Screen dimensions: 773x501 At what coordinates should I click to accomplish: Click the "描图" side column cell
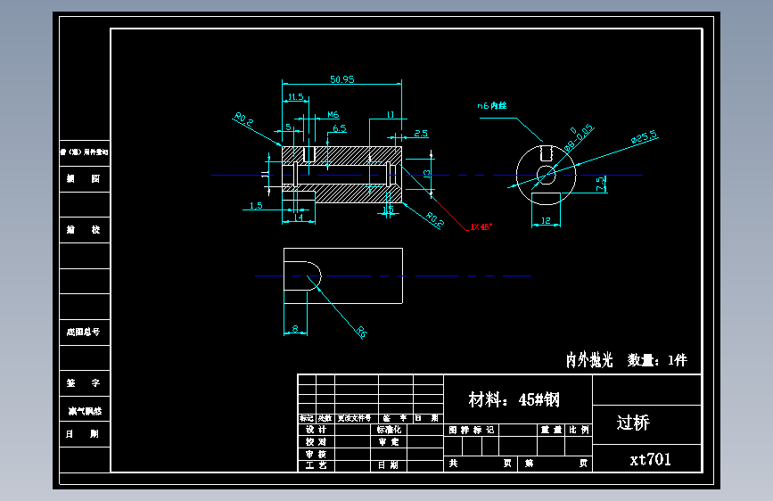[x=85, y=179]
